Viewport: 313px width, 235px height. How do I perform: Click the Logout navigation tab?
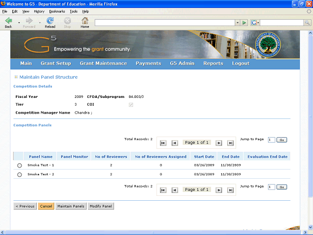tap(241, 63)
